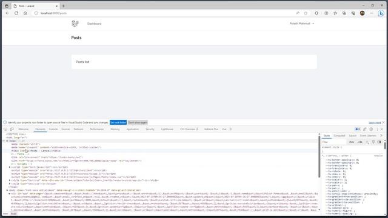Image resolution: width=388 pixels, height=218 pixels.
Task: Open Read aloud from address bar
Action: pos(298,13)
